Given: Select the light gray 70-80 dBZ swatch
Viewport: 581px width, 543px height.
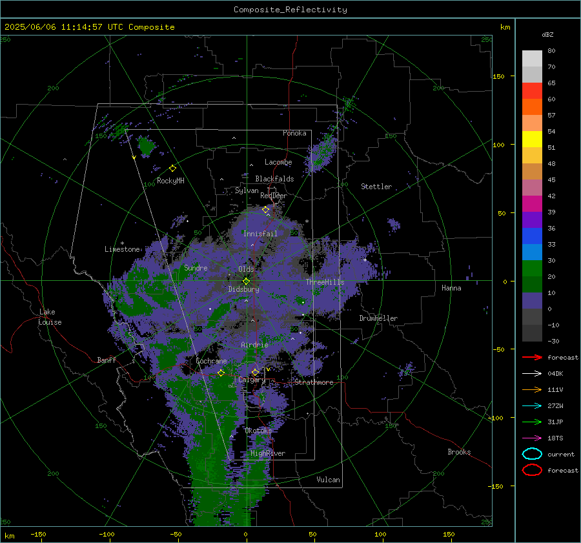Looking at the screenshot, I should coord(532,59).
